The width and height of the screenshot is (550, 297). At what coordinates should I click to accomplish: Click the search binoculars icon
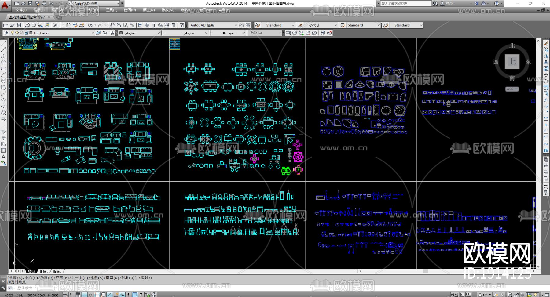point(435,3)
